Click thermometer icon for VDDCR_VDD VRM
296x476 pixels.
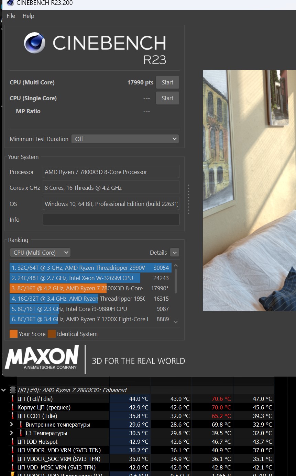[x=13, y=450]
